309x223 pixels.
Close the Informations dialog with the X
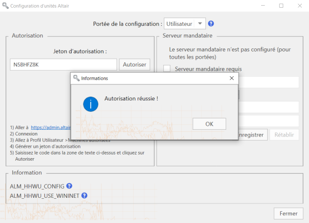[x=232, y=78]
